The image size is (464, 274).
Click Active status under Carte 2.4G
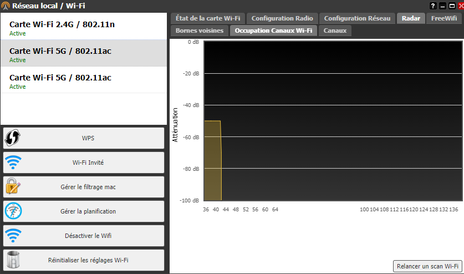coord(17,33)
